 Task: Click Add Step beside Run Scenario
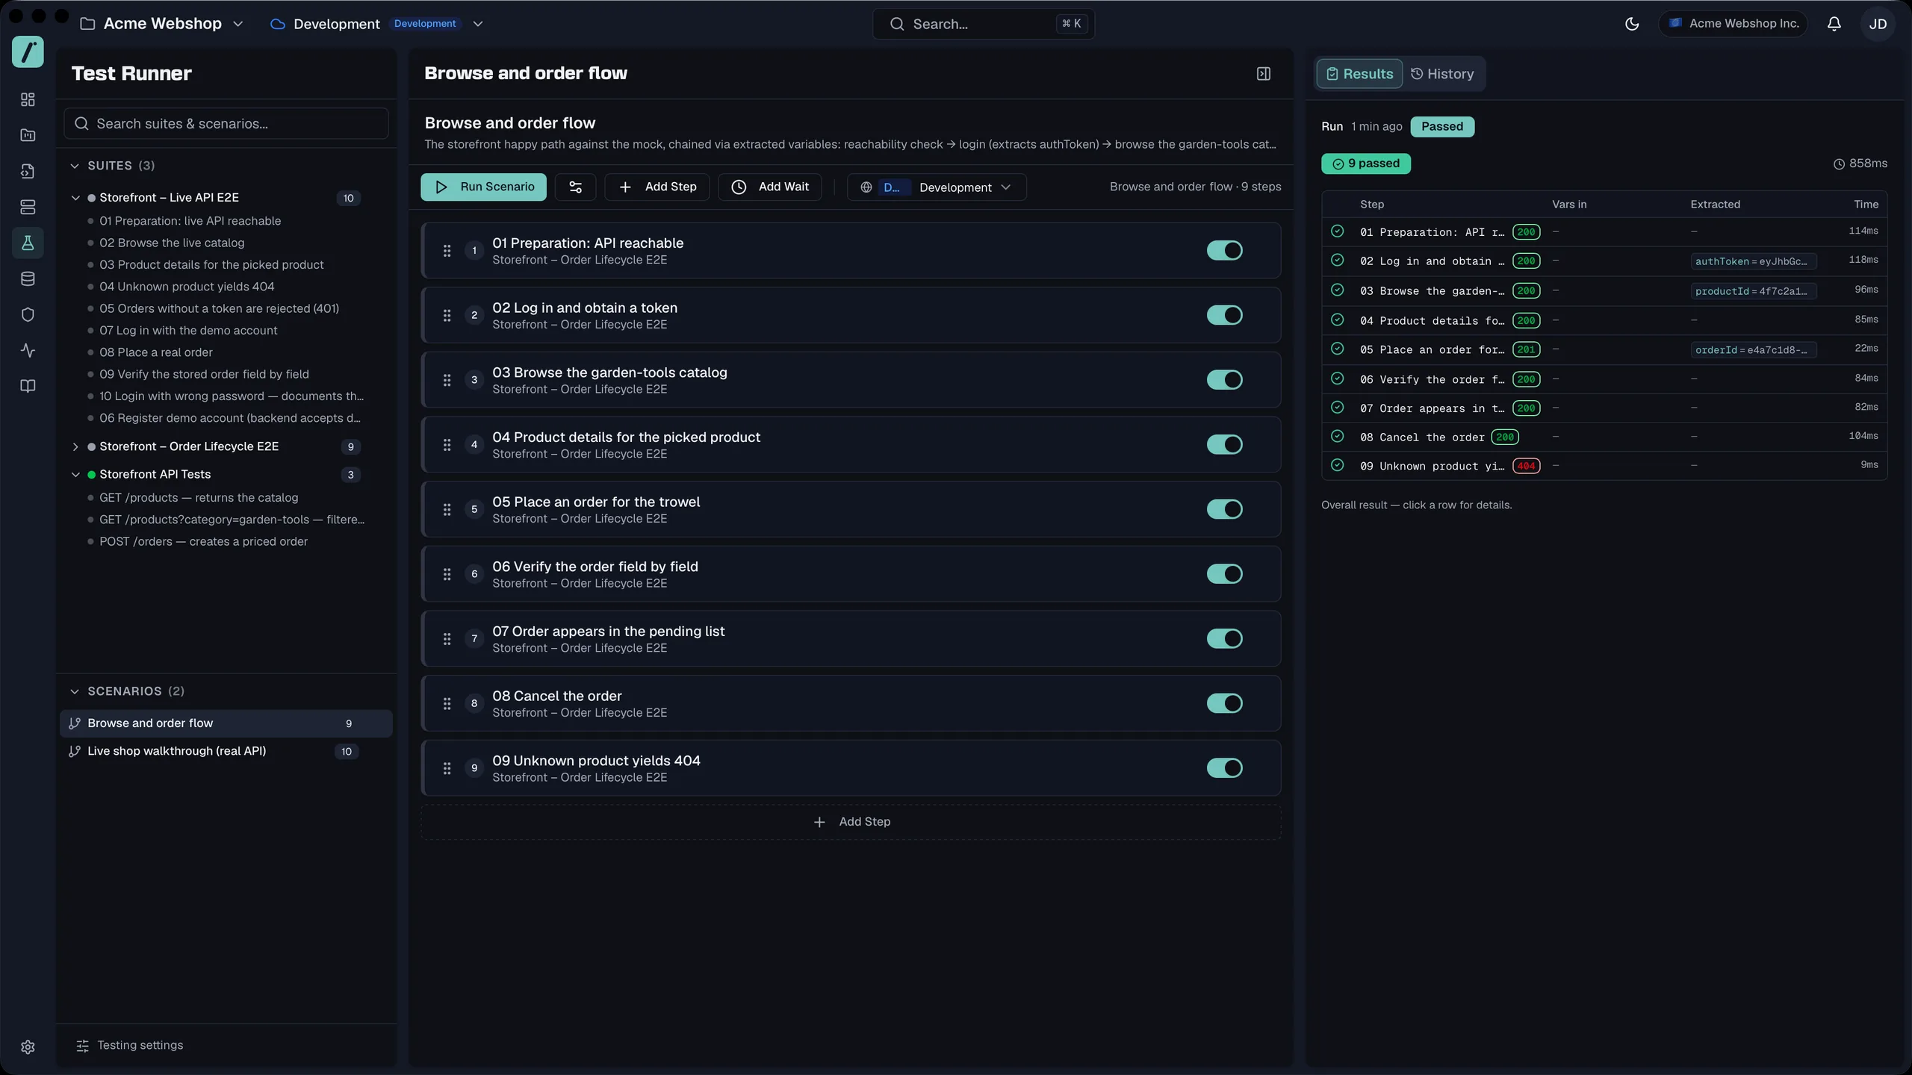(x=657, y=187)
